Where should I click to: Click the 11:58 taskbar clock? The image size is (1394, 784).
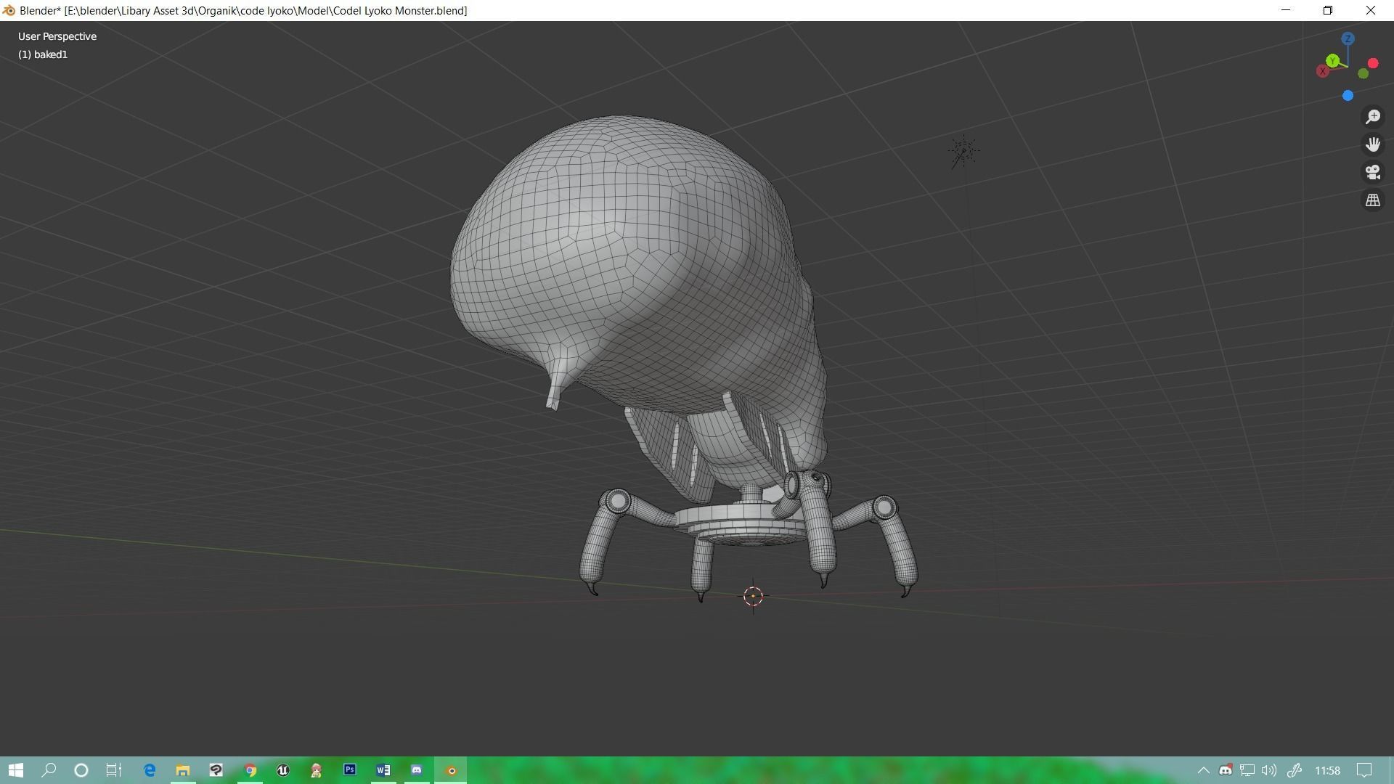[x=1327, y=770]
